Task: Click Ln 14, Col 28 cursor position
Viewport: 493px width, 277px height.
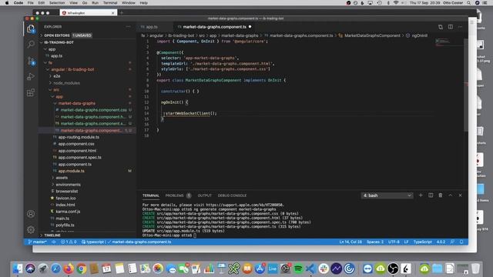Action: pos(350,242)
